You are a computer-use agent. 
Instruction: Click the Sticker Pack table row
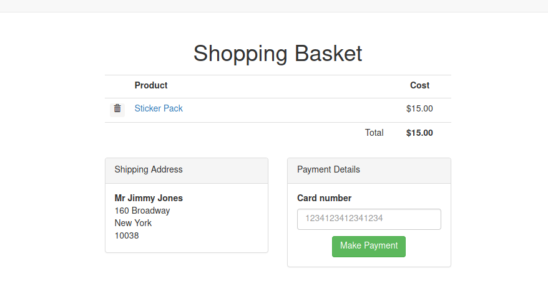point(278,110)
